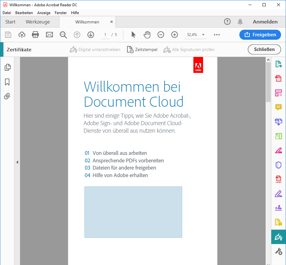
Task: Expand the zoom level dropdown
Action: pyautogui.click(x=203, y=35)
